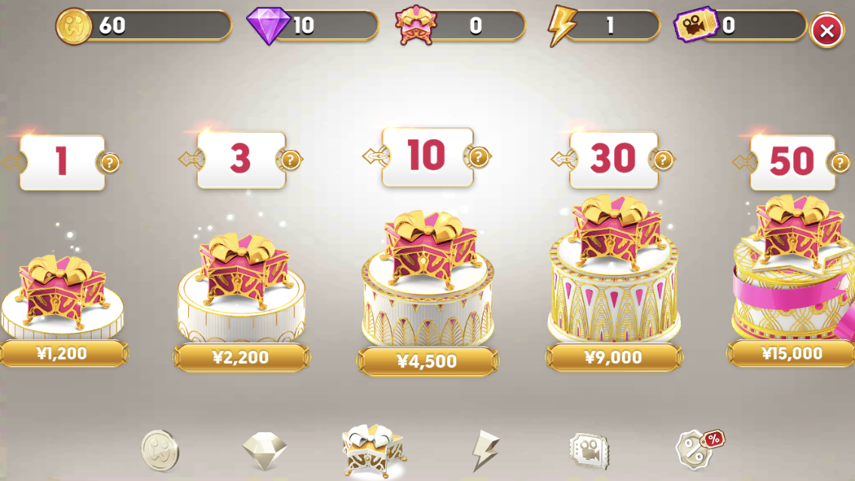This screenshot has width=855, height=481.
Task: Open the percent discount offers tab
Action: 700,449
